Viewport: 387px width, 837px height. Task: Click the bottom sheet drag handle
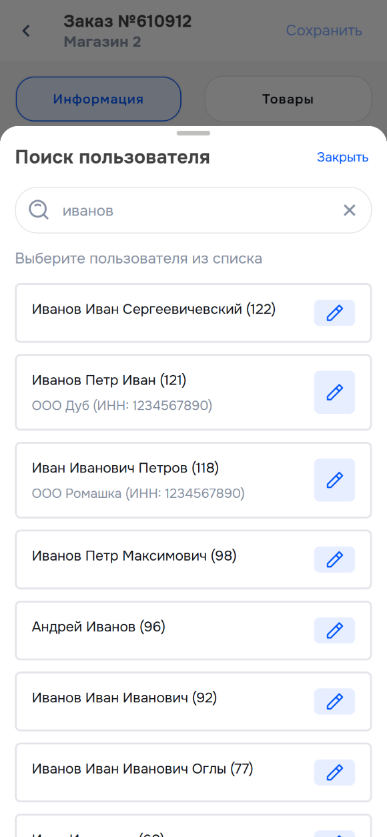click(x=193, y=133)
